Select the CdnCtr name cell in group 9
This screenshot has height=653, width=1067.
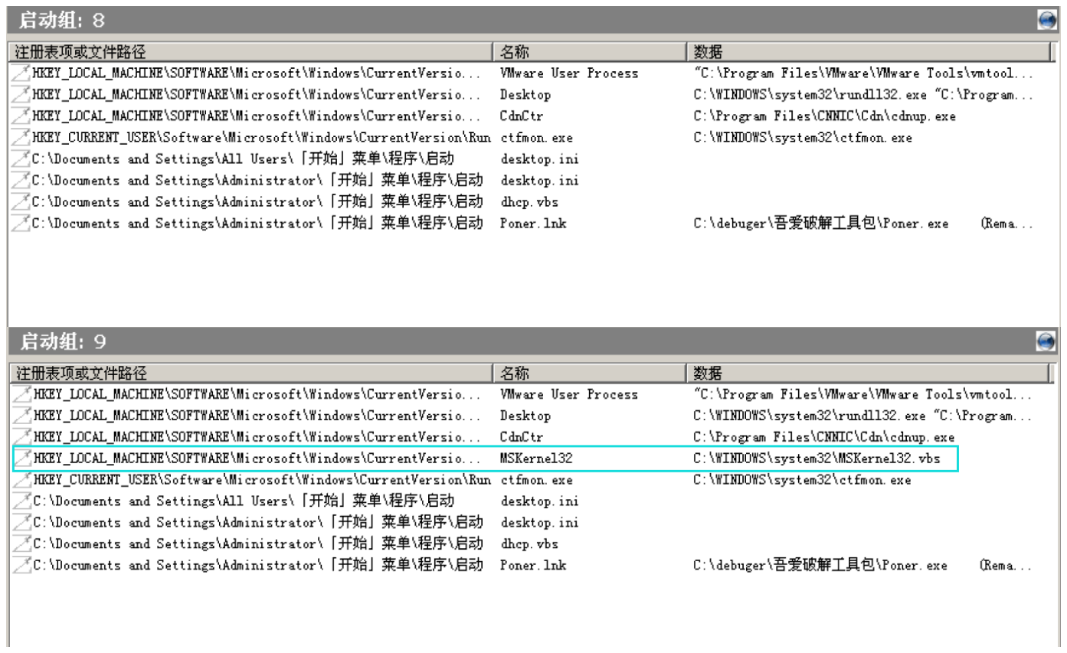click(522, 437)
